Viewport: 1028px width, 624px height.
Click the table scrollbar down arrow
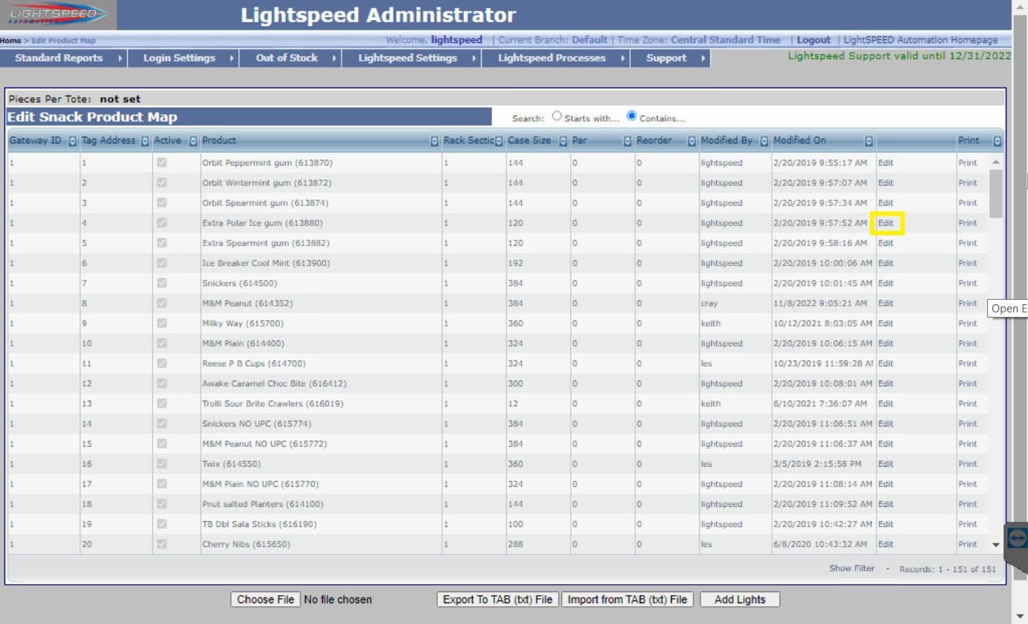996,545
